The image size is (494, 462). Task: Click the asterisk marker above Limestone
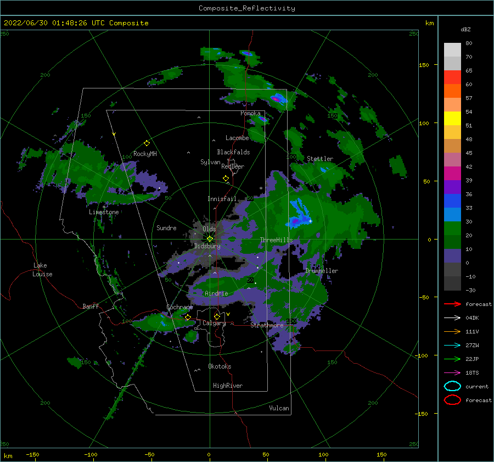(104, 207)
